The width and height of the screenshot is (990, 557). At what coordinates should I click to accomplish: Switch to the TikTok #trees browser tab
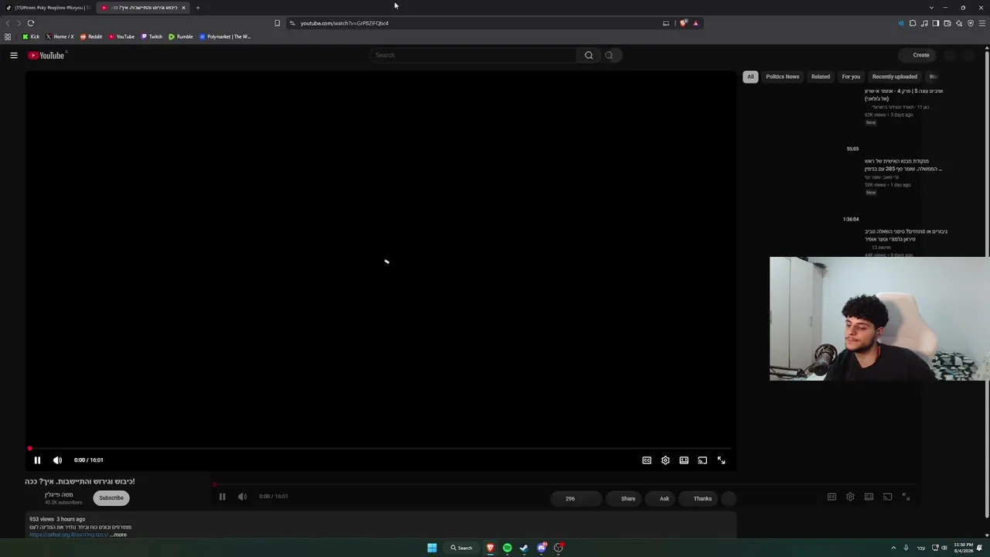(49, 8)
